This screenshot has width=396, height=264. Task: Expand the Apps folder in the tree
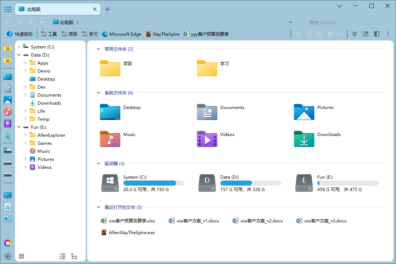25,63
